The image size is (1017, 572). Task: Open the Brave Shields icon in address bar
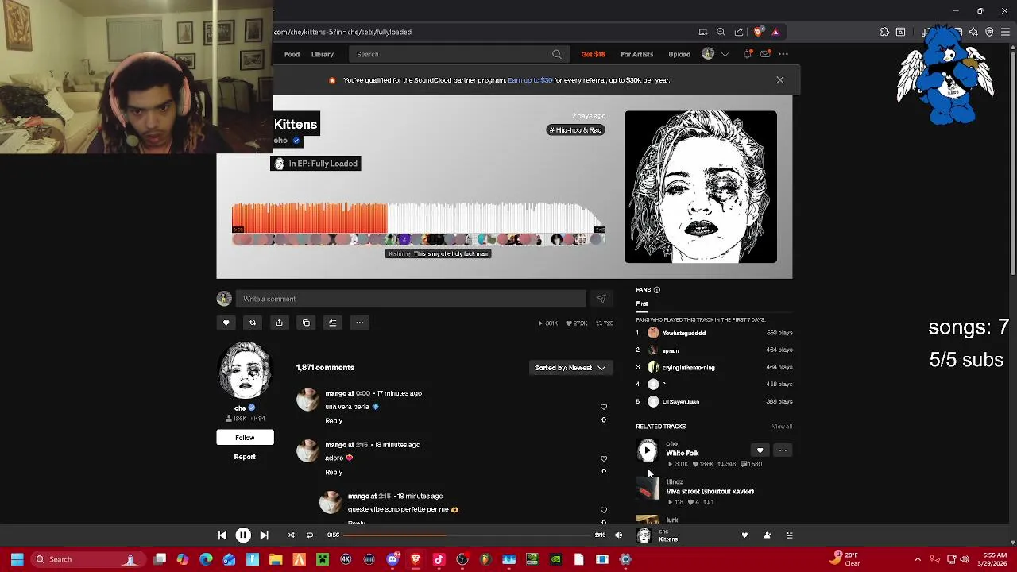(758, 32)
